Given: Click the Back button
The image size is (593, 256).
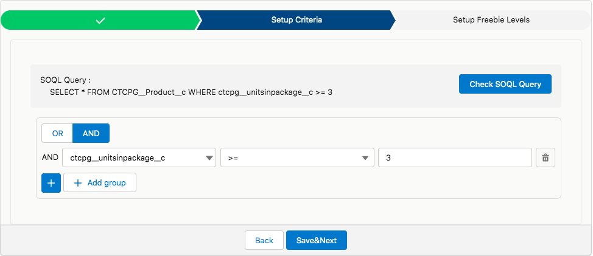Looking at the screenshot, I should (264, 240).
